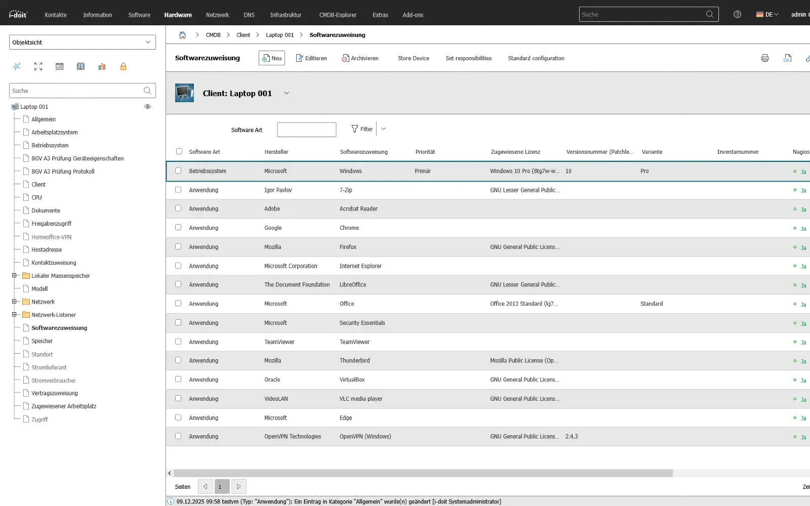Open the object relations graph icon
The height and width of the screenshot is (506, 810).
point(17,66)
